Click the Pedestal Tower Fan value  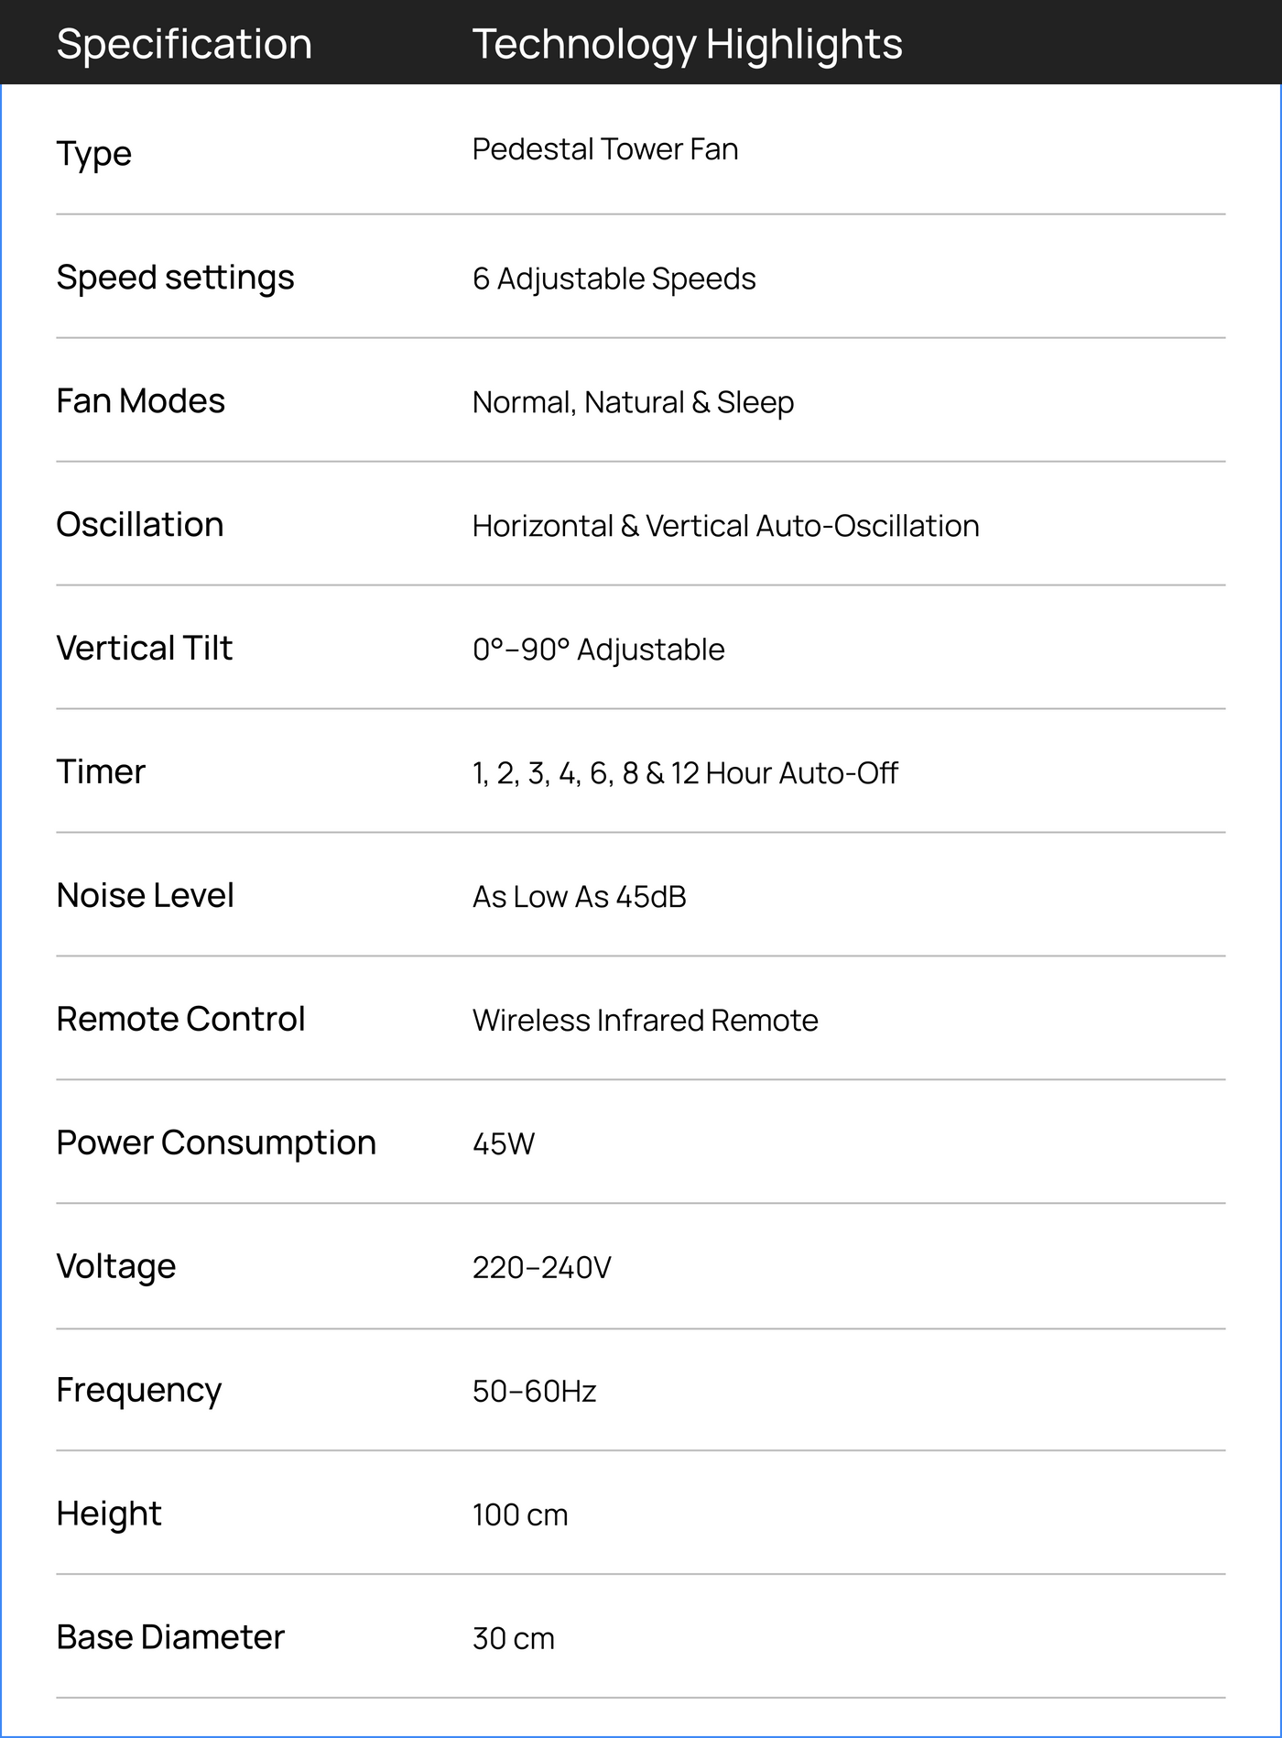tap(605, 149)
